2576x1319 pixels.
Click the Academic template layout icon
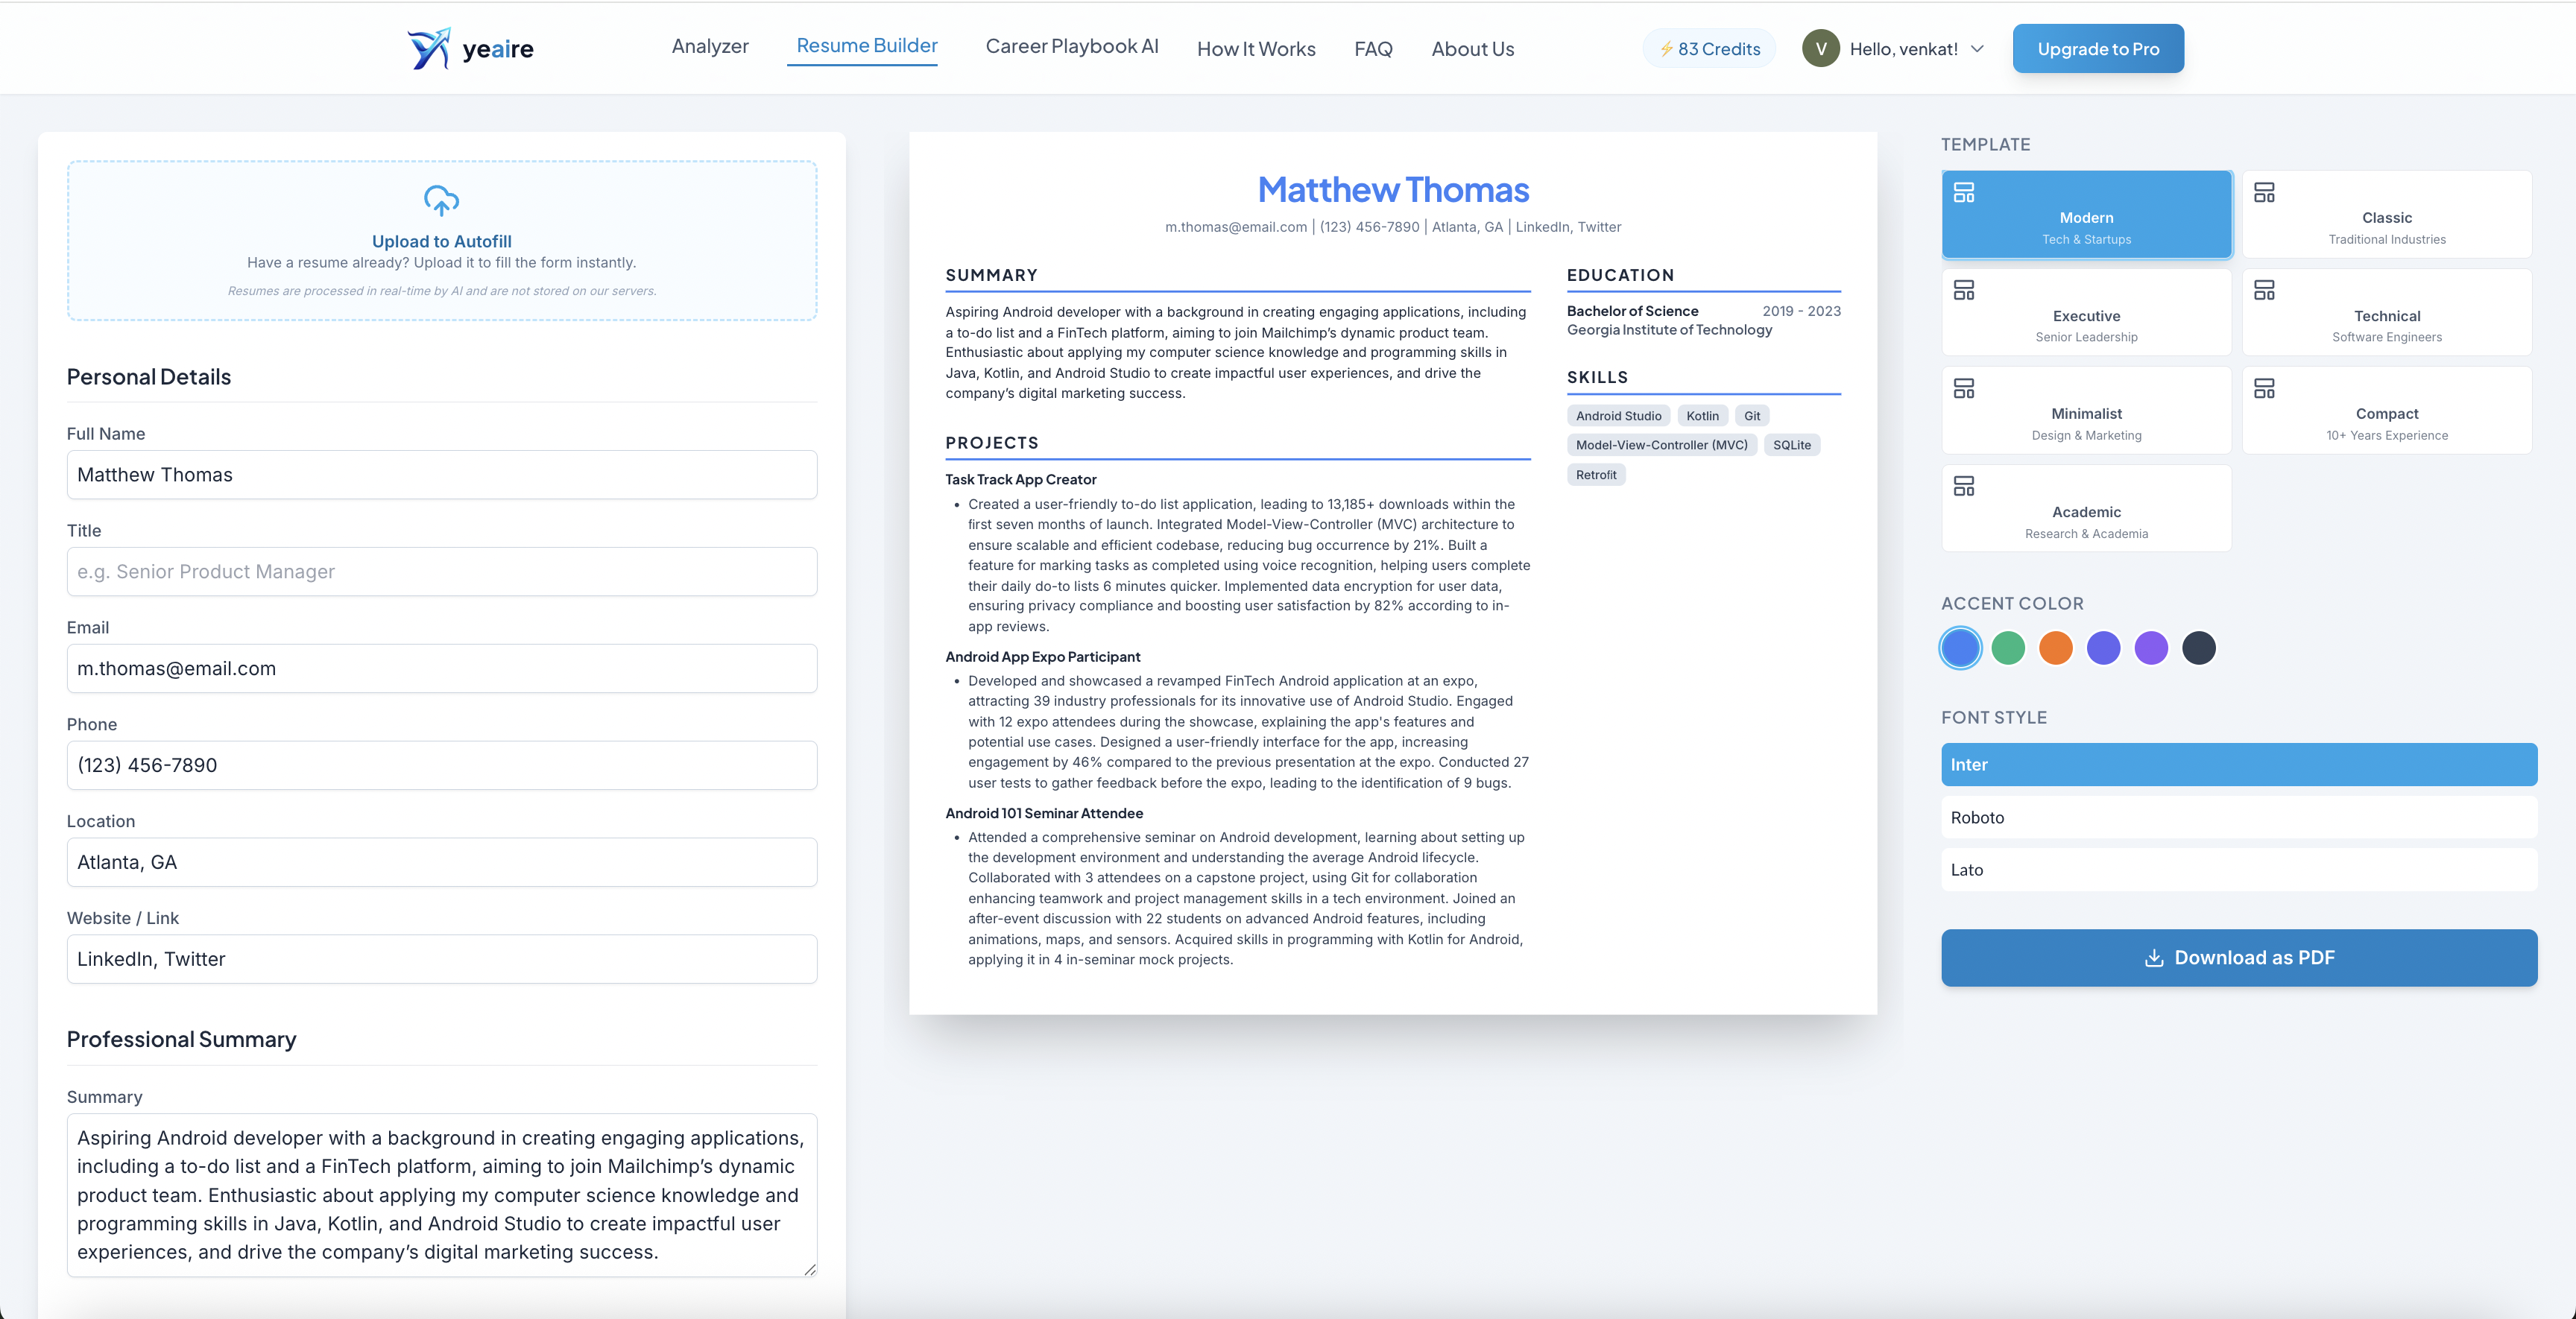1964,486
